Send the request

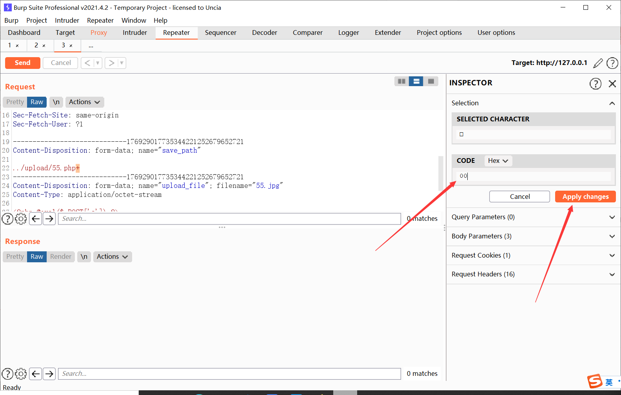(x=23, y=63)
